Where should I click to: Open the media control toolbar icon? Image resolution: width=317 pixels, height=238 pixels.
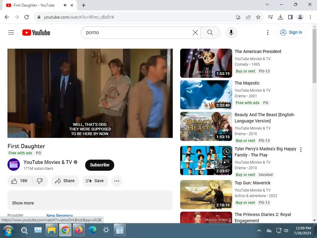pos(270,17)
